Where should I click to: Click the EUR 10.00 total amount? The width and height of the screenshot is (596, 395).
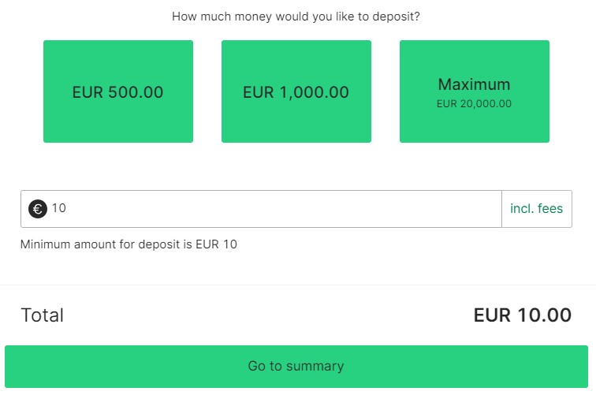coord(523,315)
